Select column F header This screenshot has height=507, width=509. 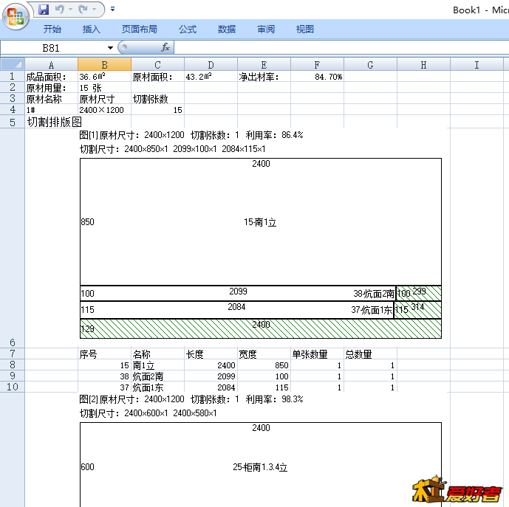click(317, 64)
